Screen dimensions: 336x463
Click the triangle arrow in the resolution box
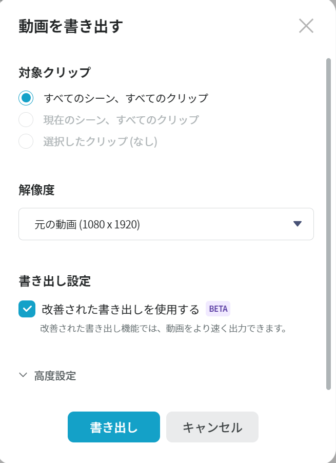[x=297, y=224]
